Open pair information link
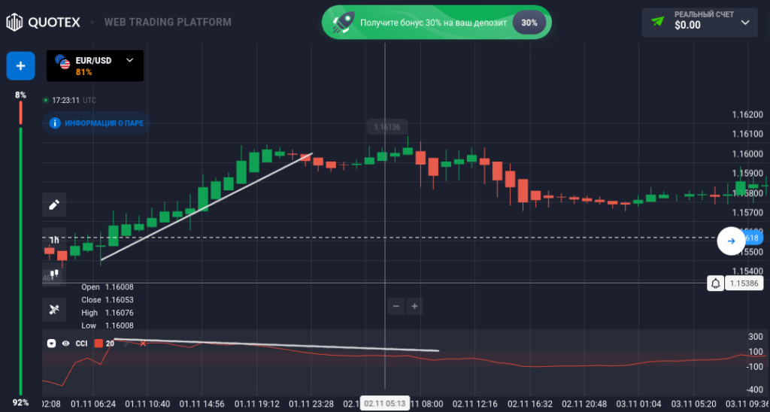770x412 pixels. [x=96, y=123]
